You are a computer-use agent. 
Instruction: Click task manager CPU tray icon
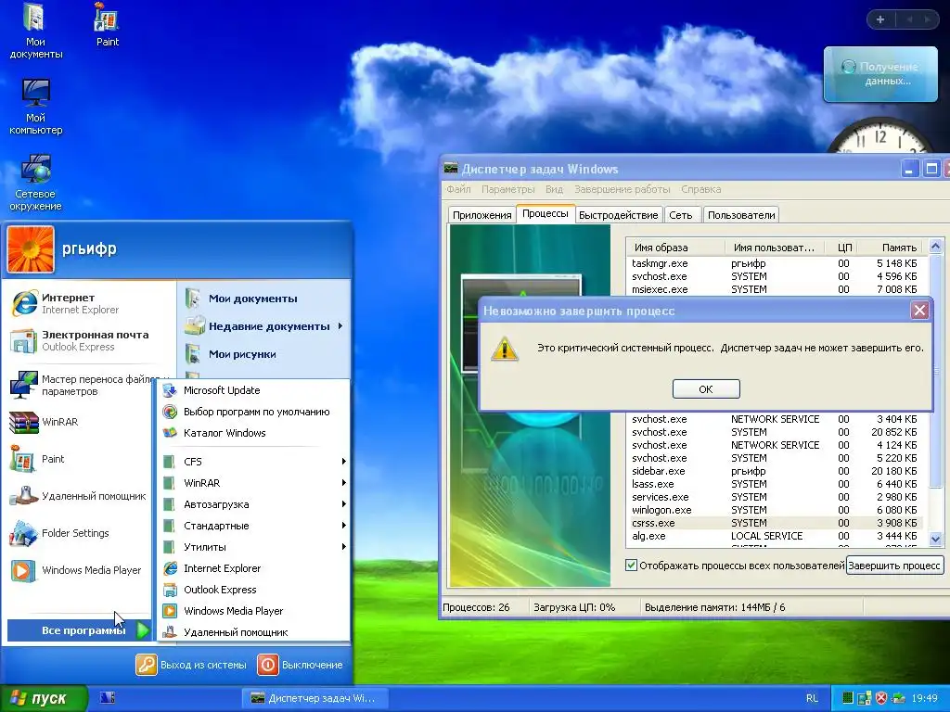(x=848, y=698)
